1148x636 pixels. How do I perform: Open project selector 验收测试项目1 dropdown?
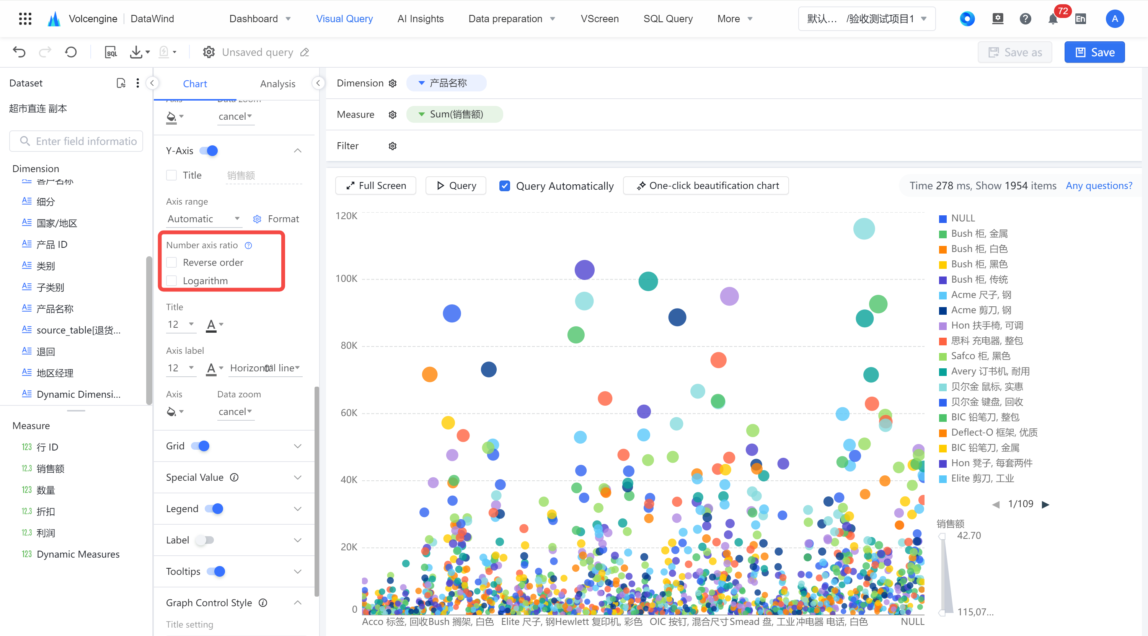tap(867, 18)
